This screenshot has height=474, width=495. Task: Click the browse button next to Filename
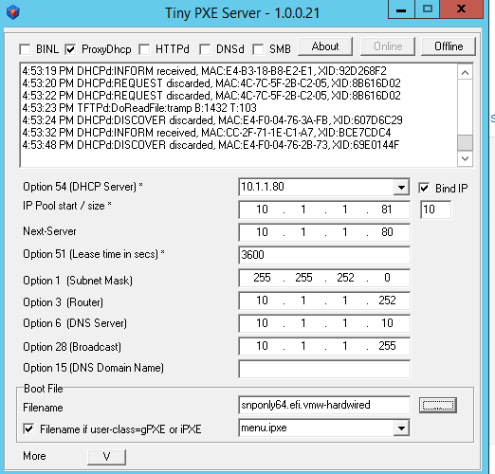438,405
